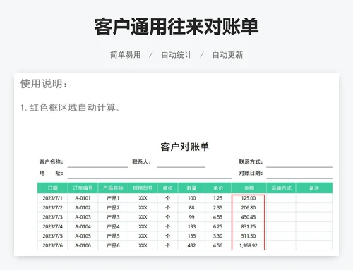The height and width of the screenshot is (270, 353).
Task: Select the 单价 column header
Action: (218, 188)
